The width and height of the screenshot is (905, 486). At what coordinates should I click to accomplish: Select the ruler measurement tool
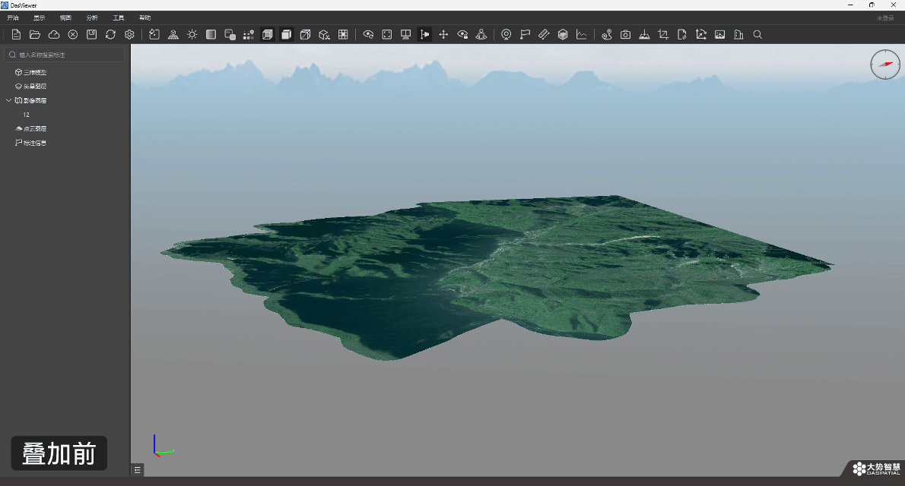pyautogui.click(x=544, y=35)
